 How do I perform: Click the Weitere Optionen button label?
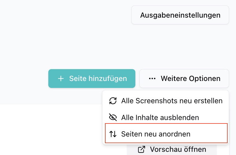pos(190,79)
